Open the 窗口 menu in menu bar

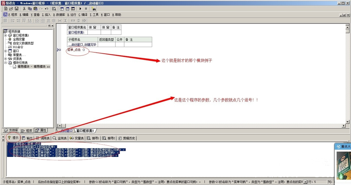tap(105, 14)
